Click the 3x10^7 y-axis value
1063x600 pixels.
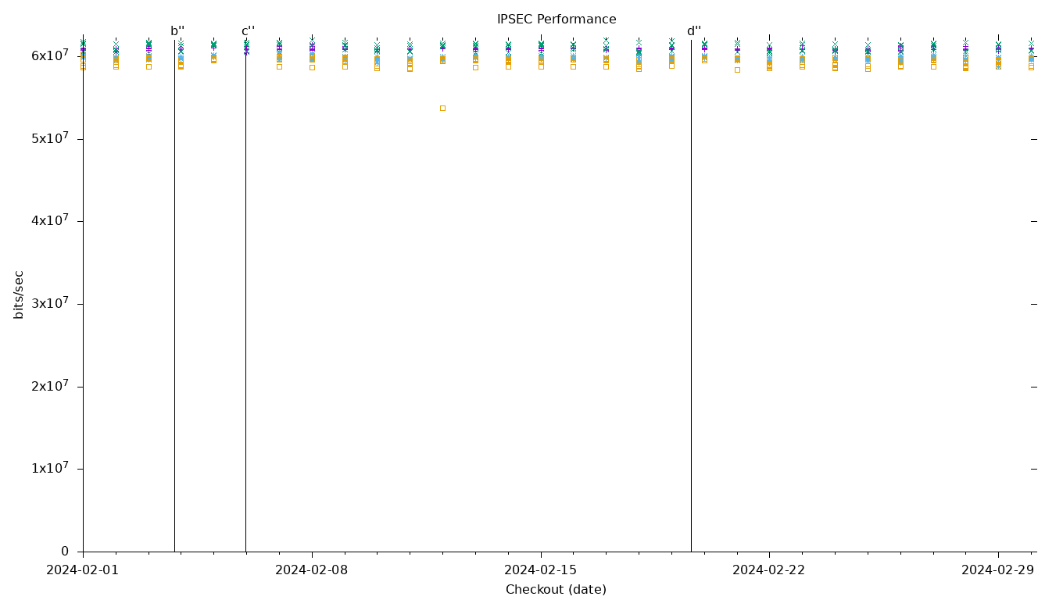pos(50,302)
